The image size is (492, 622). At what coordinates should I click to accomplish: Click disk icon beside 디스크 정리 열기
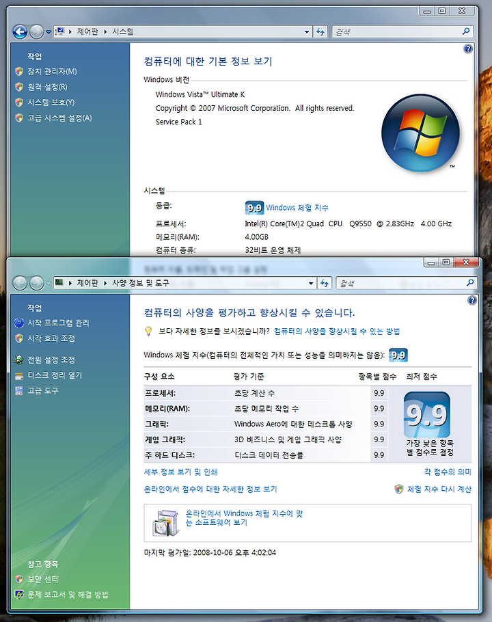19,376
